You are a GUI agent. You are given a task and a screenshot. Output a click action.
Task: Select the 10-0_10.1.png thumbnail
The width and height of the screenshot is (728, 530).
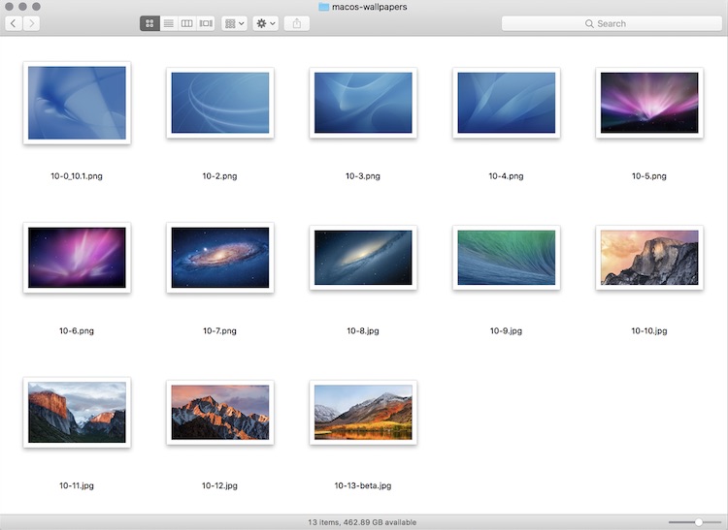coord(77,103)
